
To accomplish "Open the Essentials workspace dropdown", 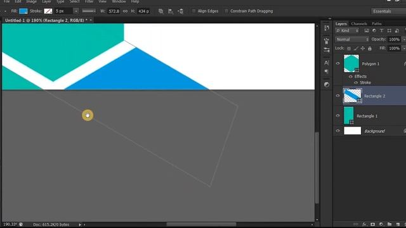I will (x=388, y=11).
